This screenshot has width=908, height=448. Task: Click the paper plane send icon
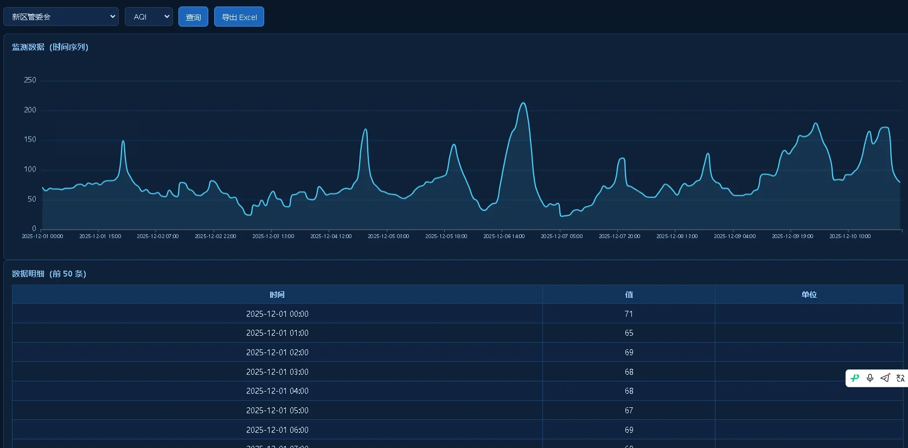[x=885, y=378]
